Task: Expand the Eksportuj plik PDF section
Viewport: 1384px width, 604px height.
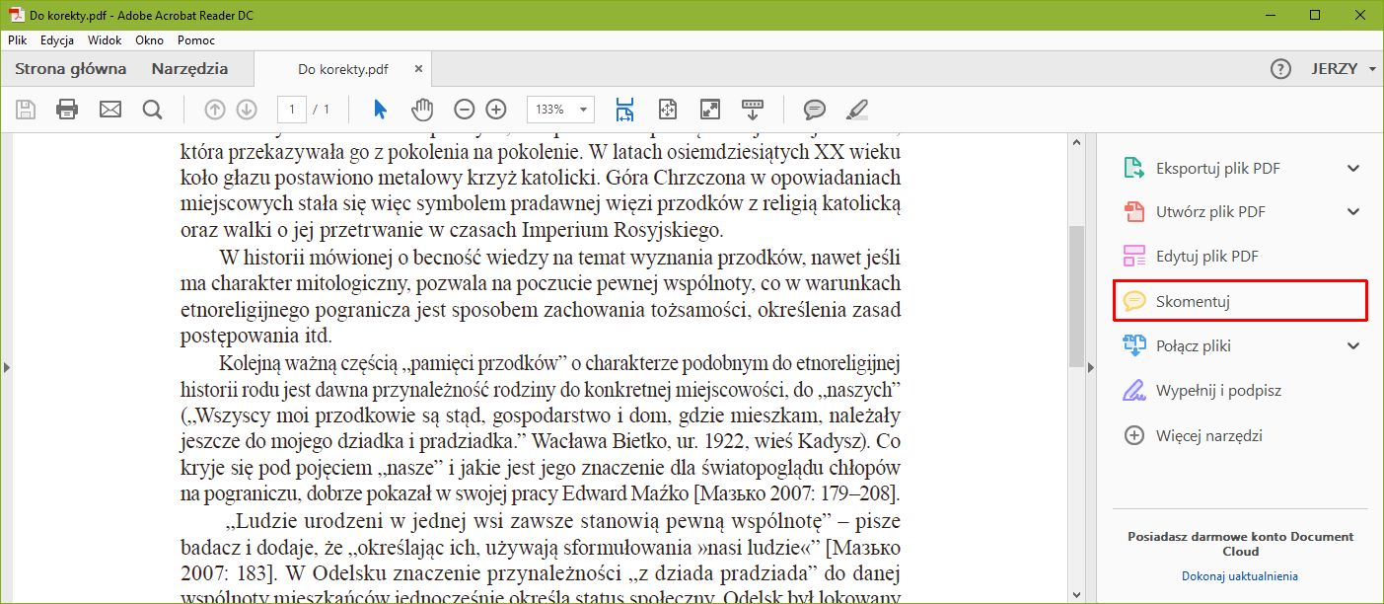Action: tap(1351, 168)
